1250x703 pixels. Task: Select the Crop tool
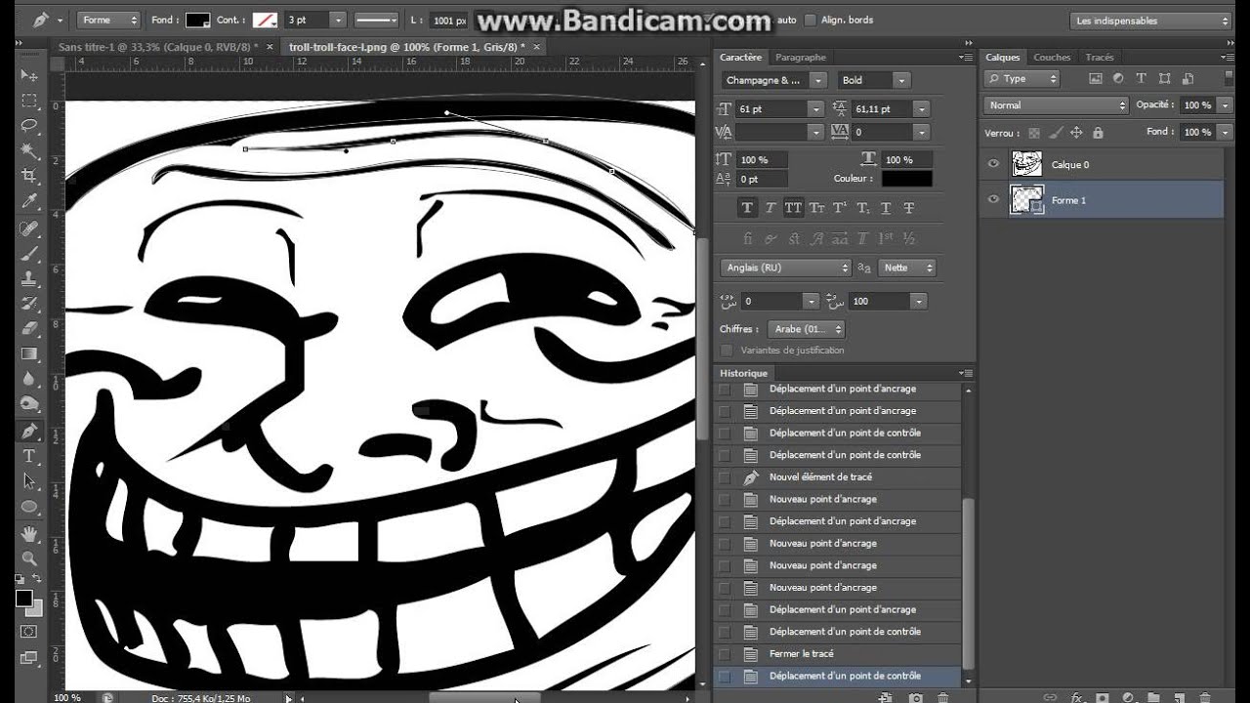click(x=29, y=176)
